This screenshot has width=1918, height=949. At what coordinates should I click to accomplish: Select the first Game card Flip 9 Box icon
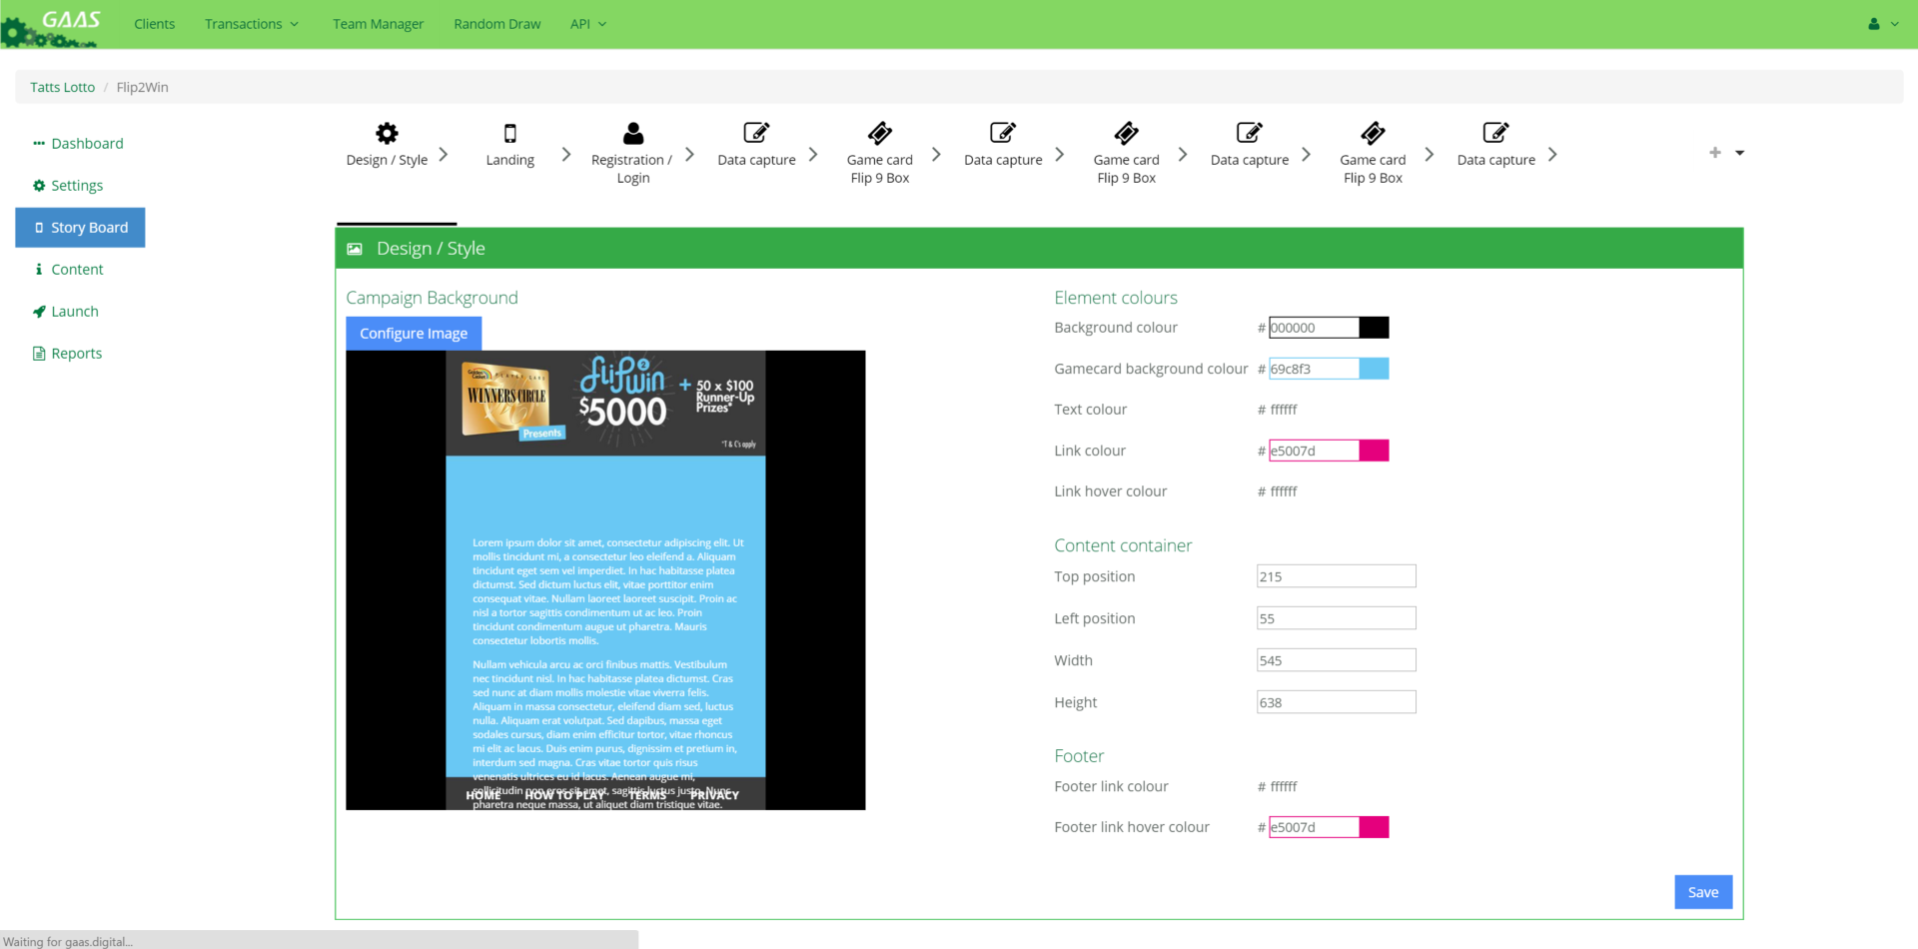[x=879, y=133]
